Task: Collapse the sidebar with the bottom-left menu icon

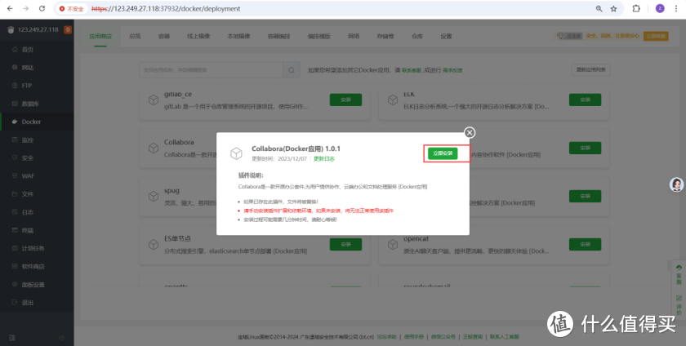Action: click(11, 338)
